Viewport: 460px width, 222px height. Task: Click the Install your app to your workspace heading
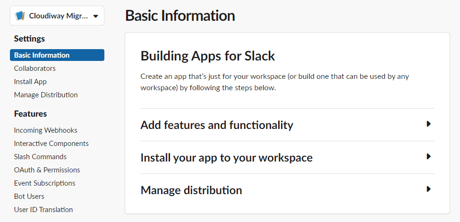pos(227,157)
